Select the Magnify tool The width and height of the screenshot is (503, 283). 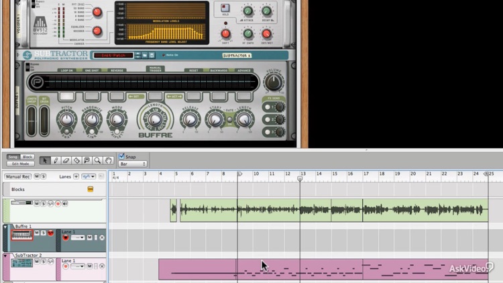click(x=97, y=160)
